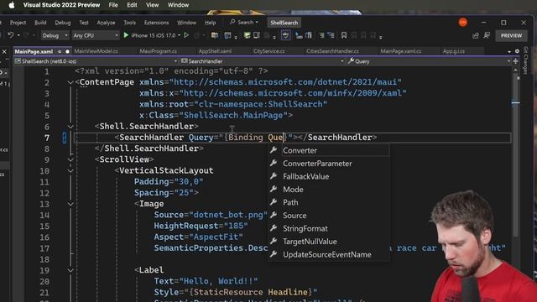Open the macOS Edit menu
537x302 pixels.
(x=132, y=5)
